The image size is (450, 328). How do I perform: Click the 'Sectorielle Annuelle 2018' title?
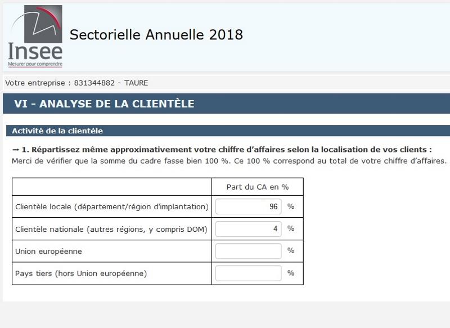(156, 35)
